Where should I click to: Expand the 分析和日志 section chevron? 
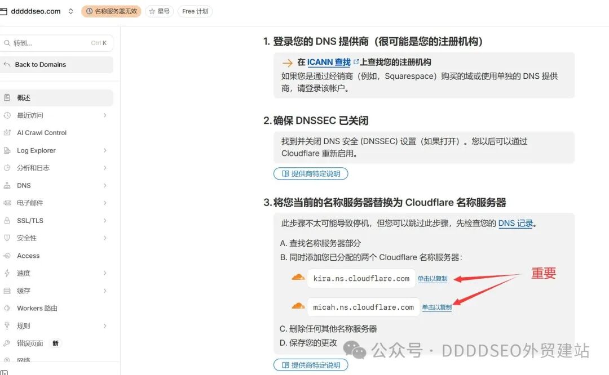click(x=105, y=168)
